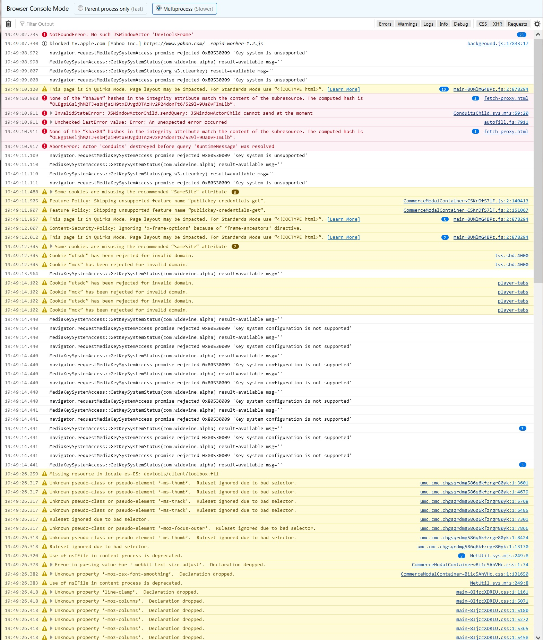Click warning icon on 19:49:11.488 cookies row

[x=44, y=192]
